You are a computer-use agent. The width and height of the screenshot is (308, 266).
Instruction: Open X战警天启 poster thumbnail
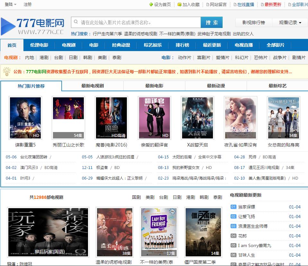pos(198,118)
